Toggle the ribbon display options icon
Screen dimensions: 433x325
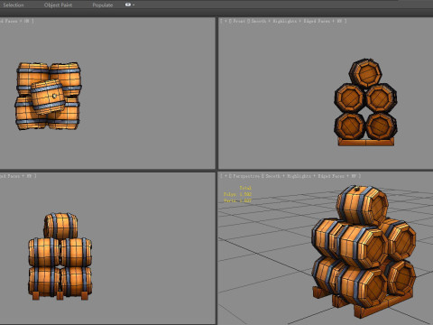pos(128,5)
